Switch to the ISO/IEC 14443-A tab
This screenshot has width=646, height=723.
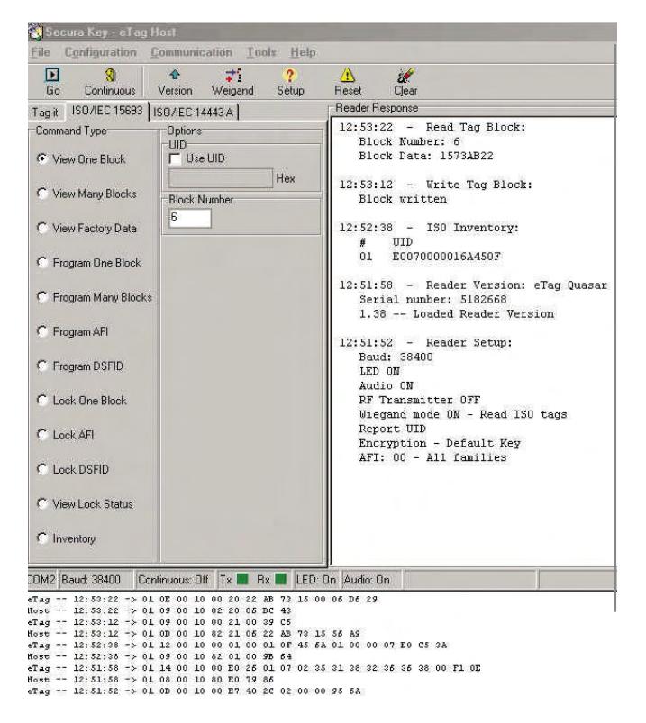[x=194, y=112]
